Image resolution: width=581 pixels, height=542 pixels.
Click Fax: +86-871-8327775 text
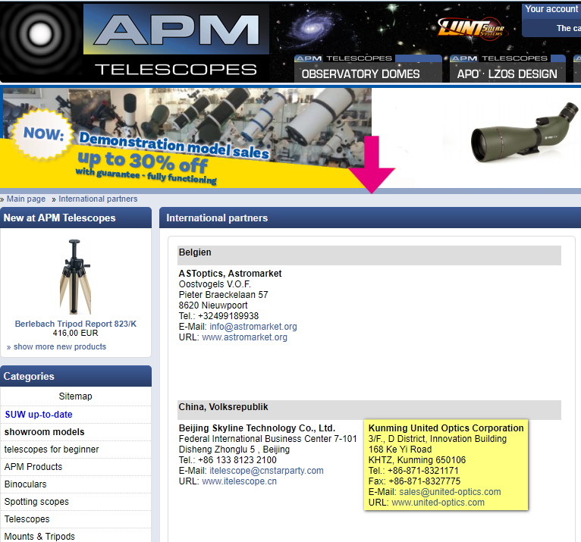[414, 481]
